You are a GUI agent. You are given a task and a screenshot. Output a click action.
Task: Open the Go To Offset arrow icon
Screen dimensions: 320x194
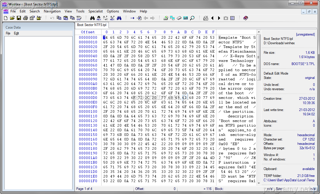click(x=132, y=18)
